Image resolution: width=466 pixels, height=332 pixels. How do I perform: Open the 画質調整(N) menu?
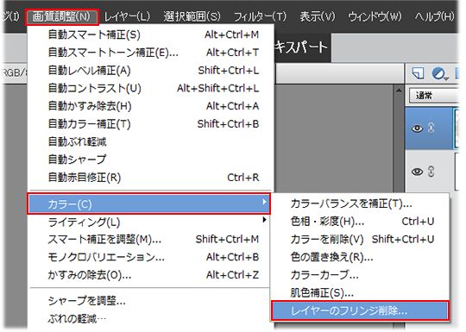(61, 16)
